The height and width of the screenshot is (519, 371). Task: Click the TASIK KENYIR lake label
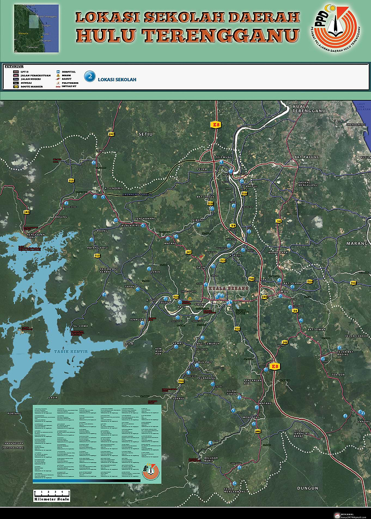71,351
